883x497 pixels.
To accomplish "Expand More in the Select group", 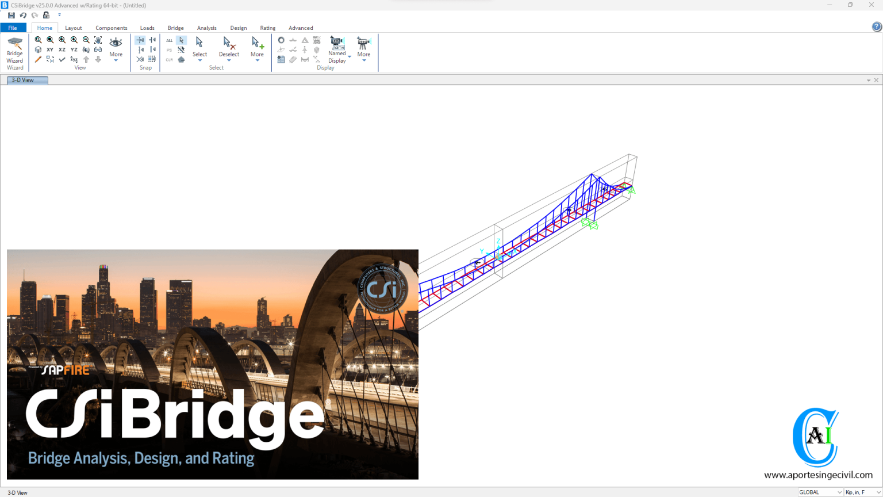I will point(257,49).
